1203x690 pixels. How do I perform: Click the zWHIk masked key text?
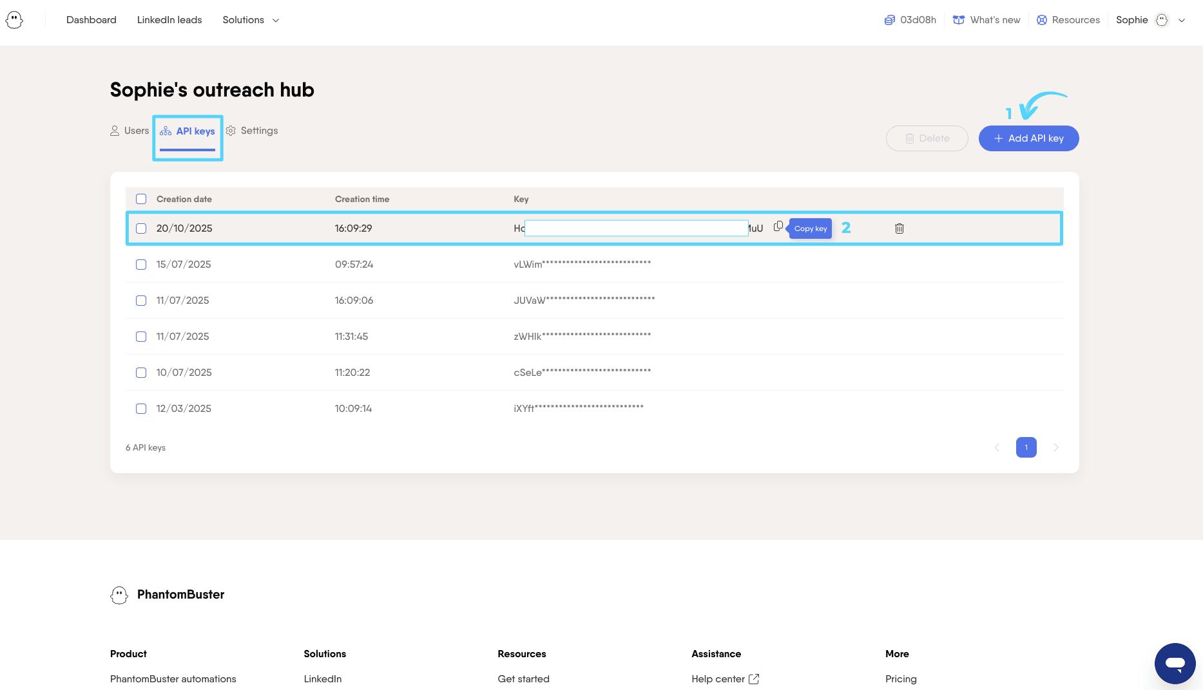[x=582, y=336]
